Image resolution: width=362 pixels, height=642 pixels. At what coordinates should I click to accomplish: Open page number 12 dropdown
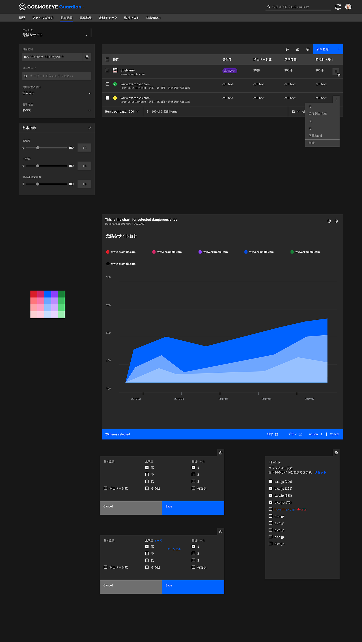click(296, 112)
